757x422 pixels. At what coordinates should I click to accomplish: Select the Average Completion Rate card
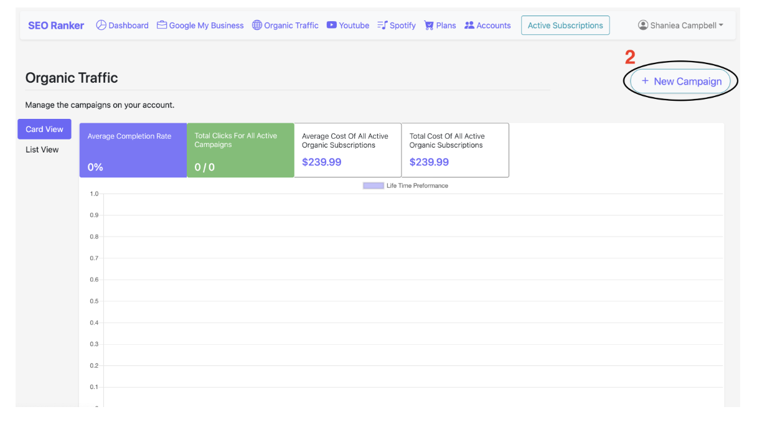point(133,150)
